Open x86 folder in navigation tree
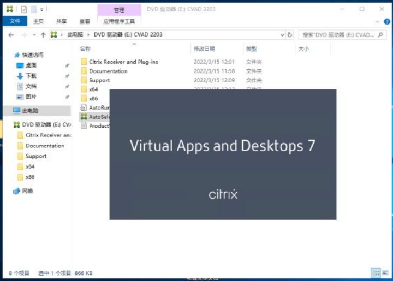393x281 pixels. tap(26, 177)
